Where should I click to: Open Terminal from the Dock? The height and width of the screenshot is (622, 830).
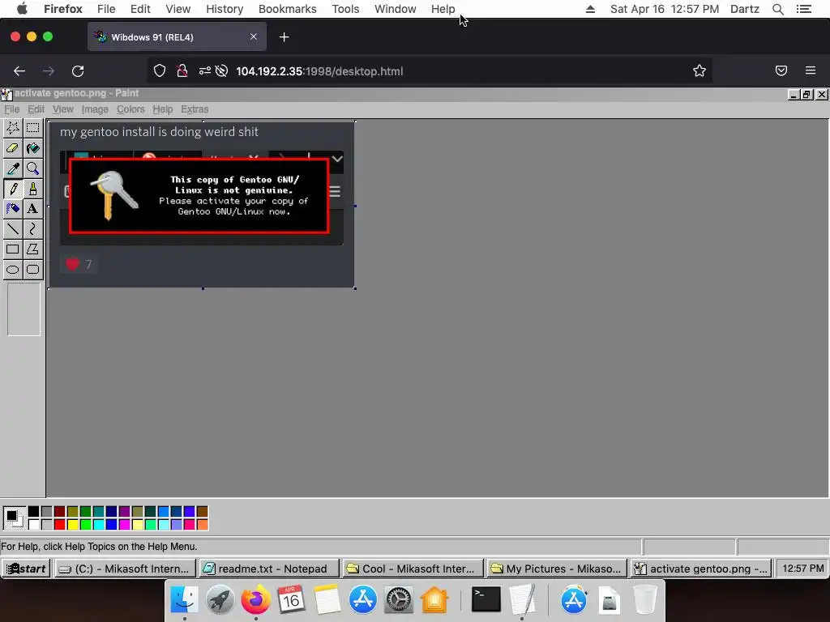pyautogui.click(x=486, y=600)
